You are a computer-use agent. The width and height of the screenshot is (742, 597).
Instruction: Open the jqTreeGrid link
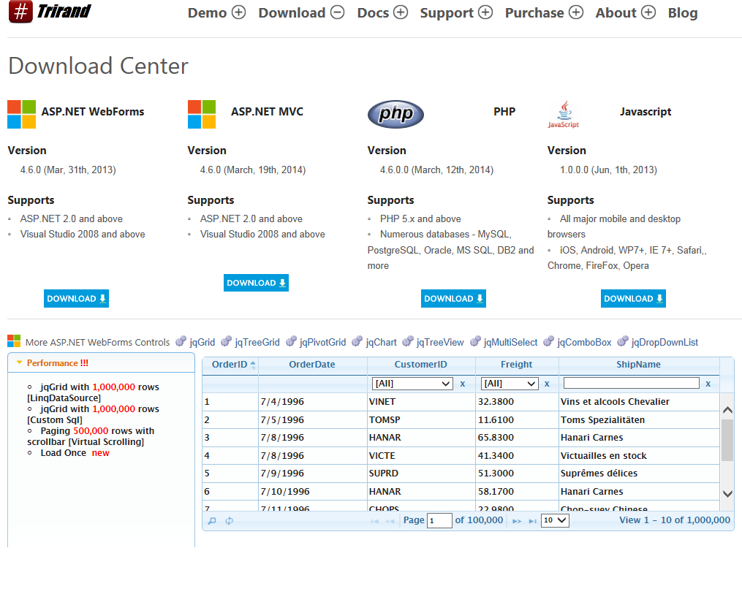pyautogui.click(x=257, y=342)
